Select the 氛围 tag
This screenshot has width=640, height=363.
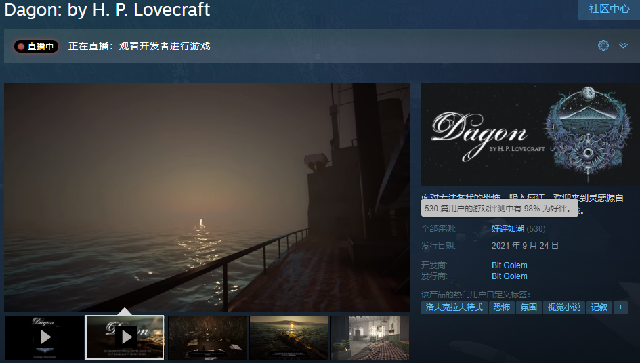click(528, 307)
